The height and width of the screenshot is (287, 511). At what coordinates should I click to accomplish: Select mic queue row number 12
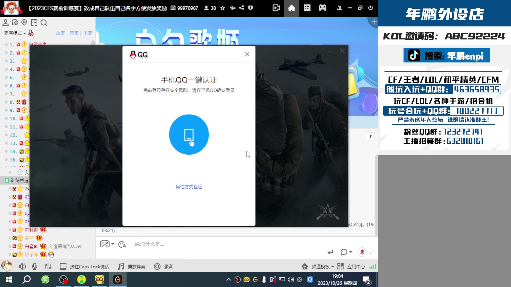17,135
